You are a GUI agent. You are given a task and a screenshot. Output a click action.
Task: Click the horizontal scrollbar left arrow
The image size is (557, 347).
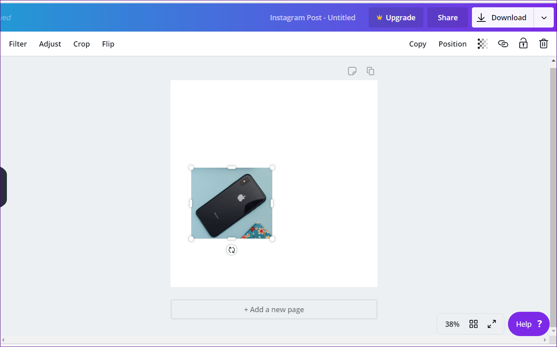[3, 339]
